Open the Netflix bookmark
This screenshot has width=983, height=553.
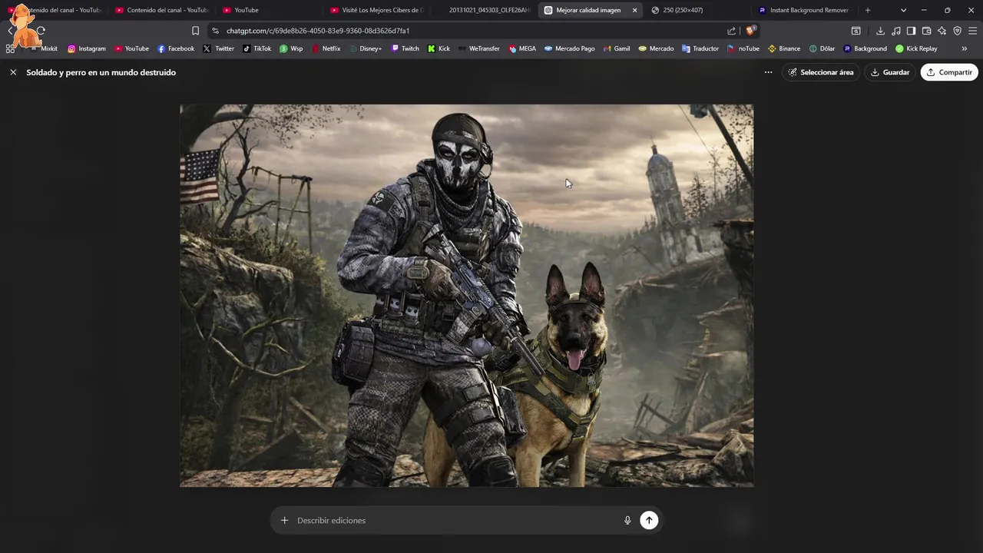[326, 48]
